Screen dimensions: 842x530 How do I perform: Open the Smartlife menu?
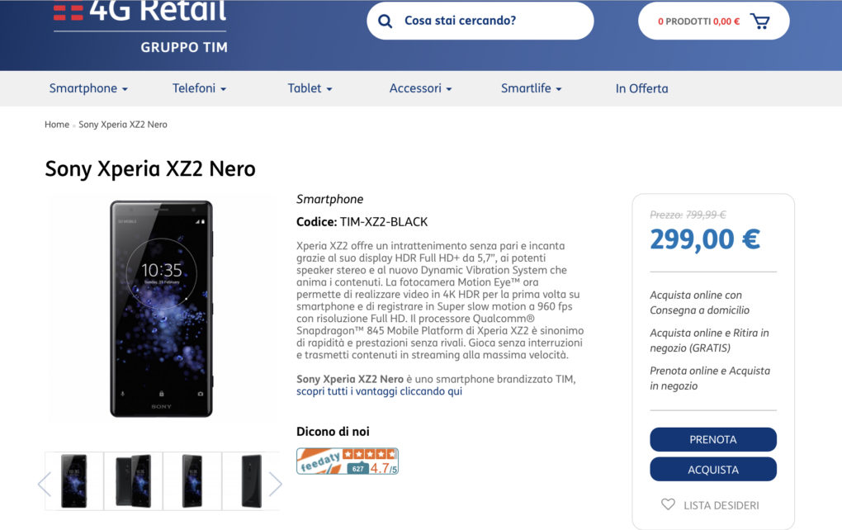tap(531, 88)
